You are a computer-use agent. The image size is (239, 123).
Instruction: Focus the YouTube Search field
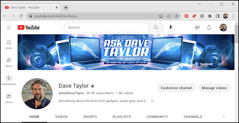[x=106, y=27]
